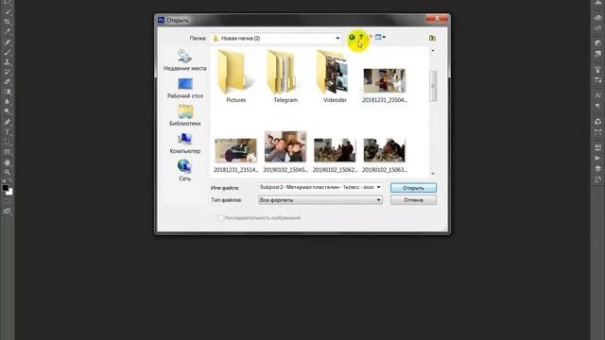
Task: Select the Healing Brush tool
Action: [7, 42]
